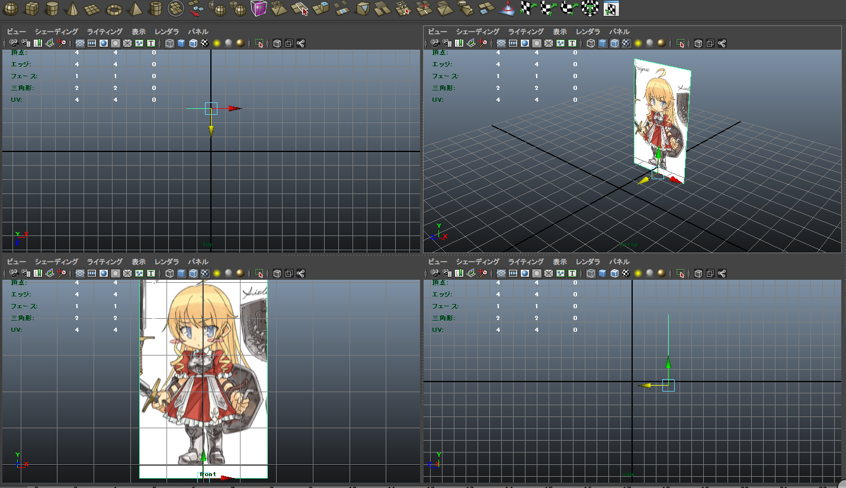Open the 表示 menu in the side view panel
846x488 pixels.
(560, 261)
